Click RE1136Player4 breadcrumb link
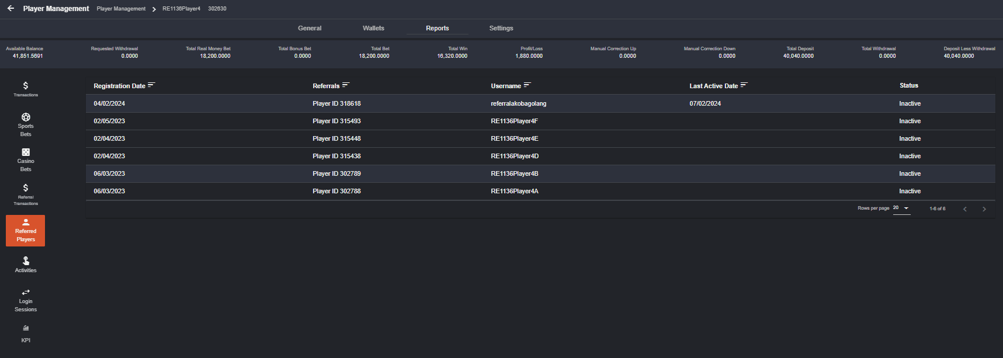This screenshot has width=1003, height=358. click(181, 9)
